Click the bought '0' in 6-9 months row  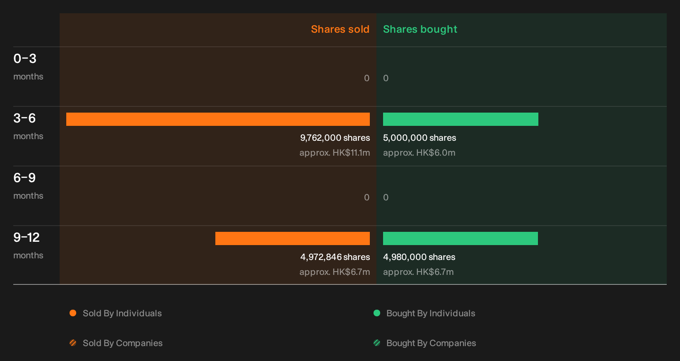pos(386,197)
